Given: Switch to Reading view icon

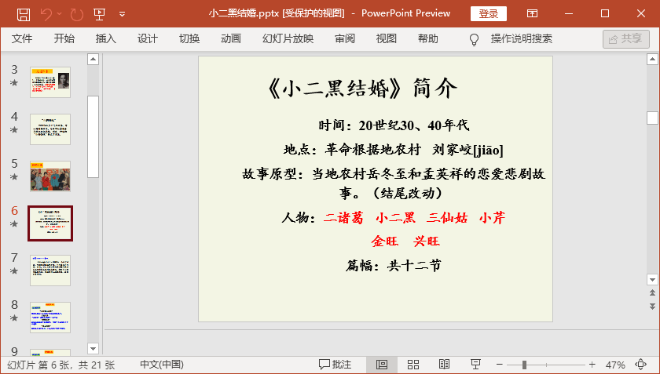Looking at the screenshot, I should click(444, 365).
